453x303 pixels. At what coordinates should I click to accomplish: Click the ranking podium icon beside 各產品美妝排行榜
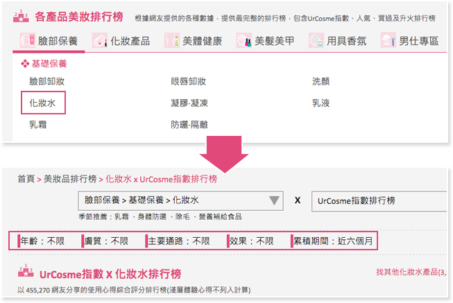click(x=21, y=16)
